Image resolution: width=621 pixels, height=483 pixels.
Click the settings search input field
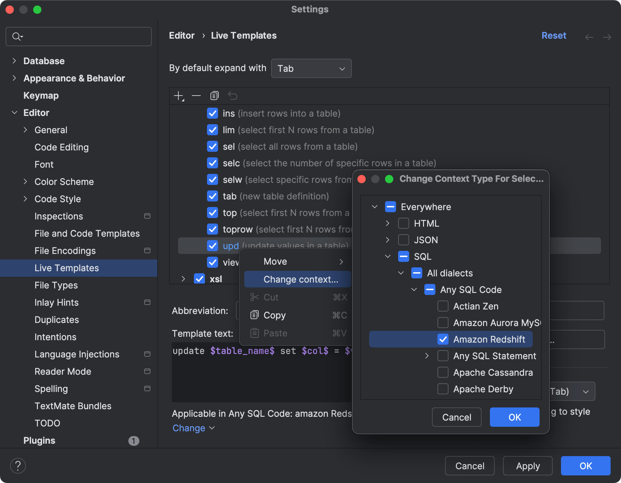[x=79, y=36]
